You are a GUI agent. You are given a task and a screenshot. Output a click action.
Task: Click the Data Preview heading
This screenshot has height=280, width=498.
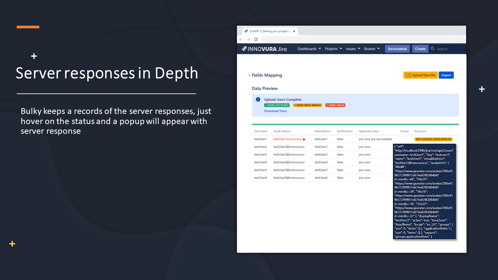pos(265,89)
